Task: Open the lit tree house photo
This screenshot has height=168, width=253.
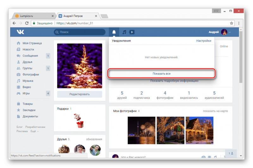Action: tap(170, 130)
